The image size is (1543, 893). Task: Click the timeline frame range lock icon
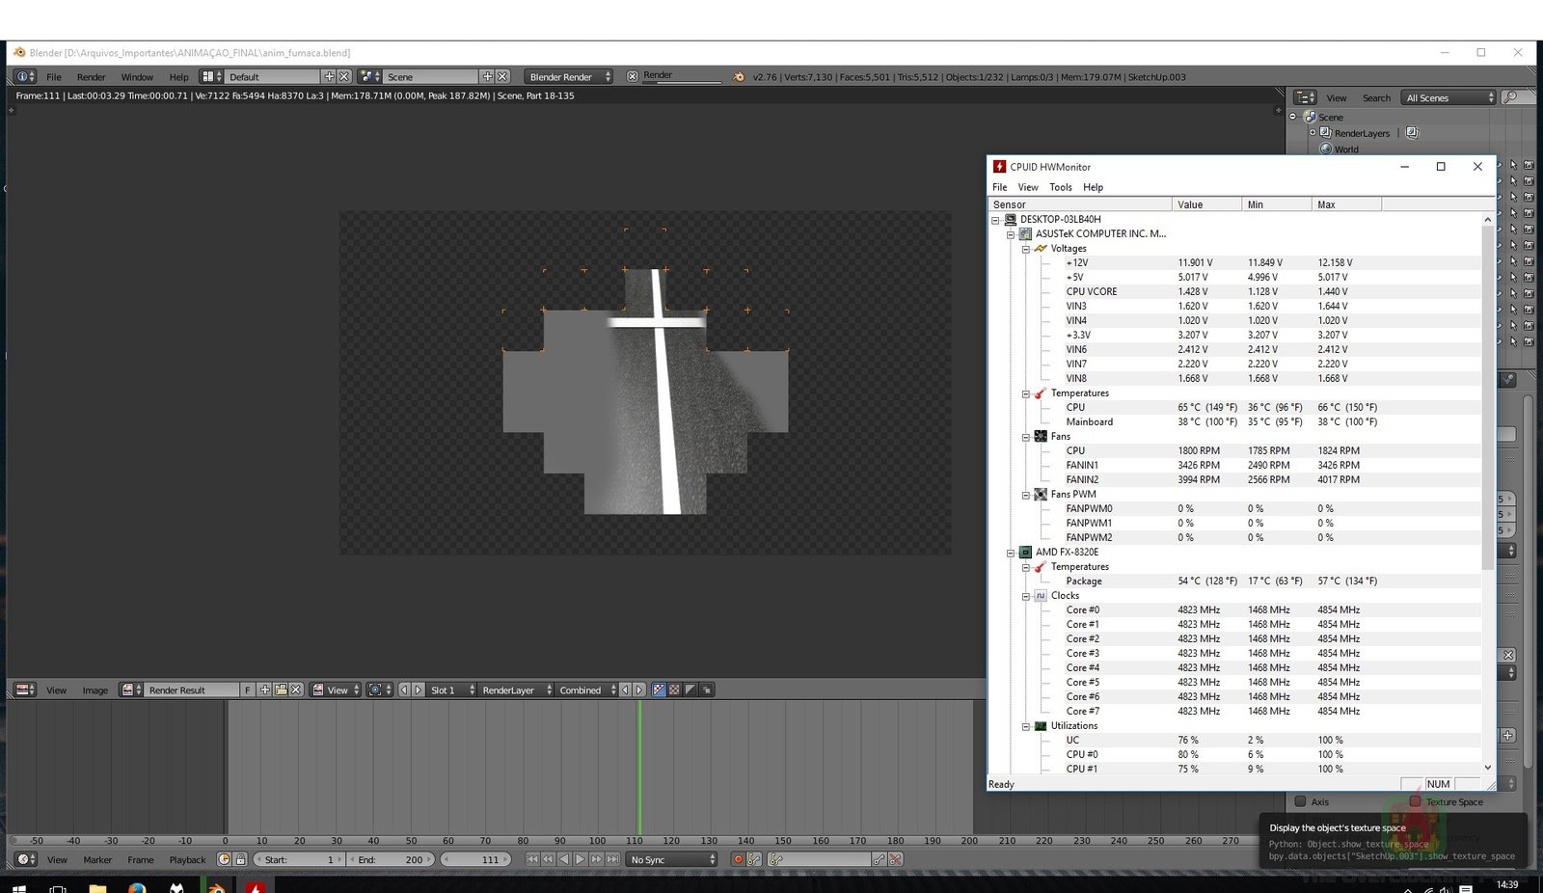[x=240, y=859]
